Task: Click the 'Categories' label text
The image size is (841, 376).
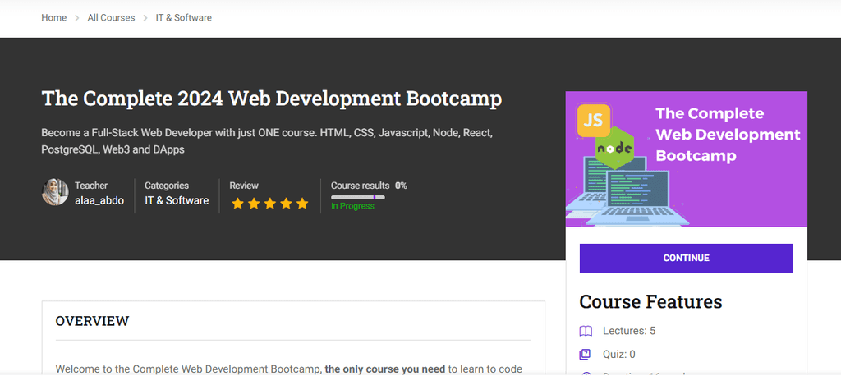Action: 167,186
